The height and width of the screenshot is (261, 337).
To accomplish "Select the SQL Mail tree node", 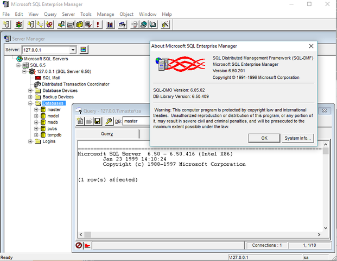I will (51, 78).
